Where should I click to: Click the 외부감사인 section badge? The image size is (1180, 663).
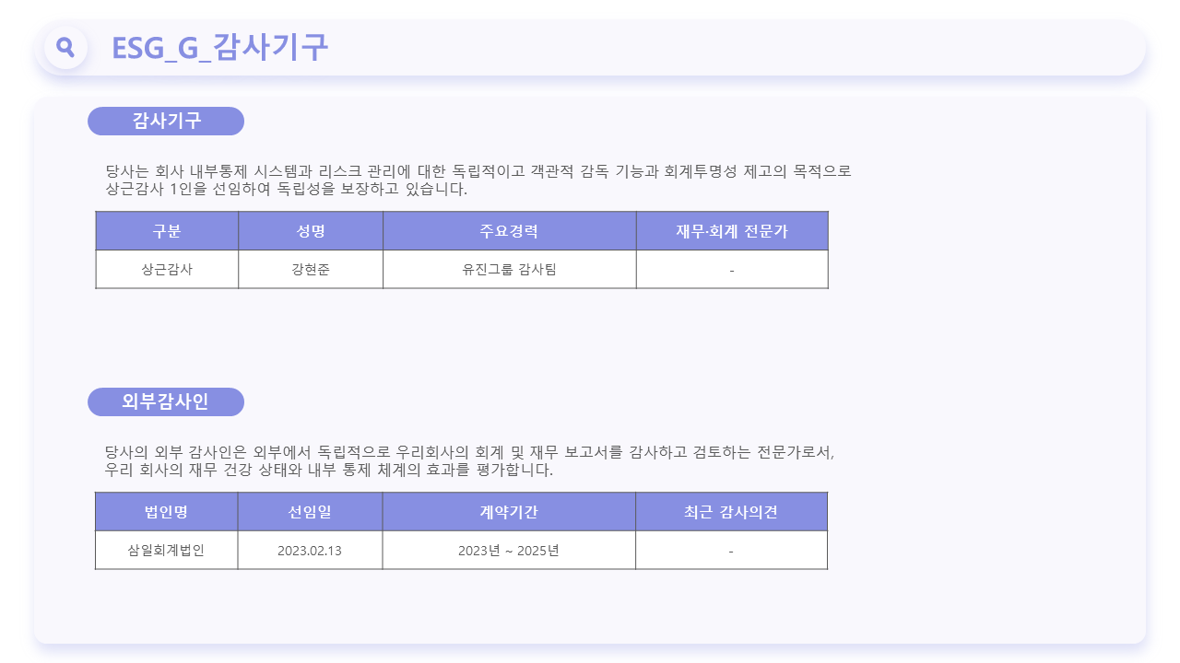pos(166,401)
